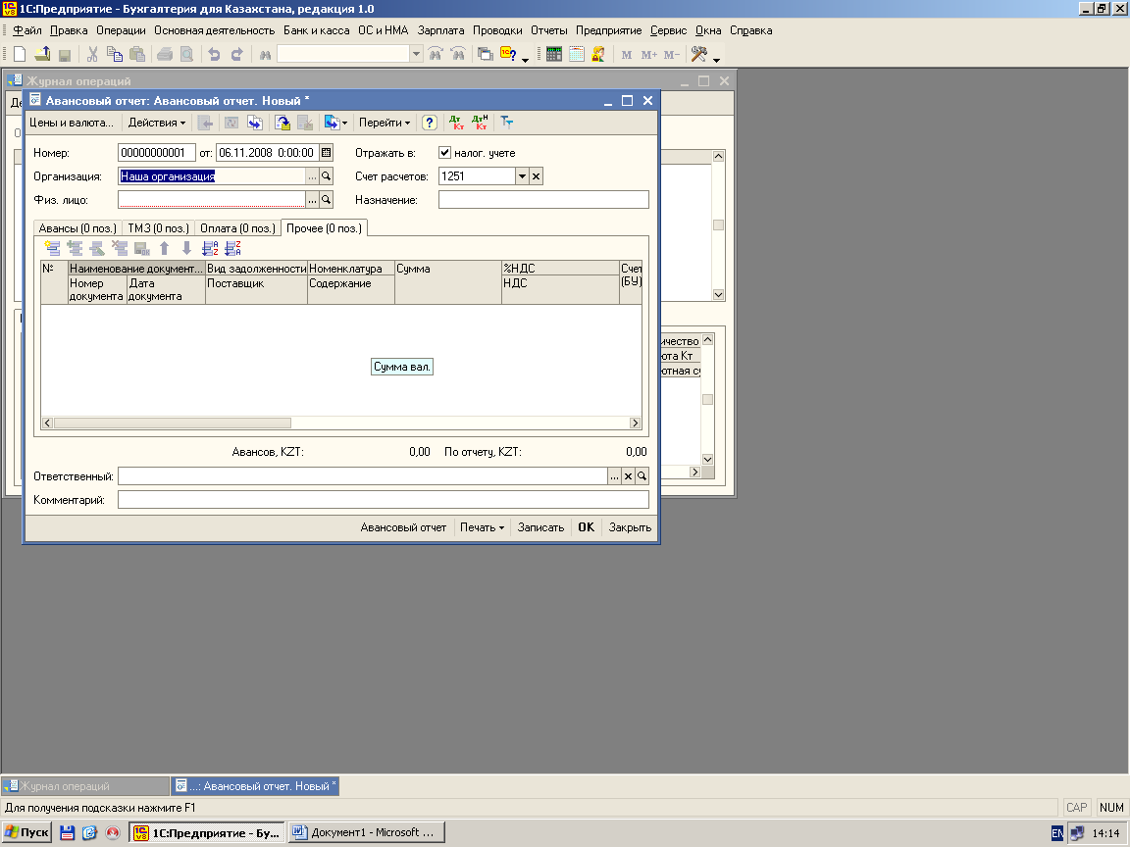
Task: Click the Сумма column header
Action: coord(448,282)
